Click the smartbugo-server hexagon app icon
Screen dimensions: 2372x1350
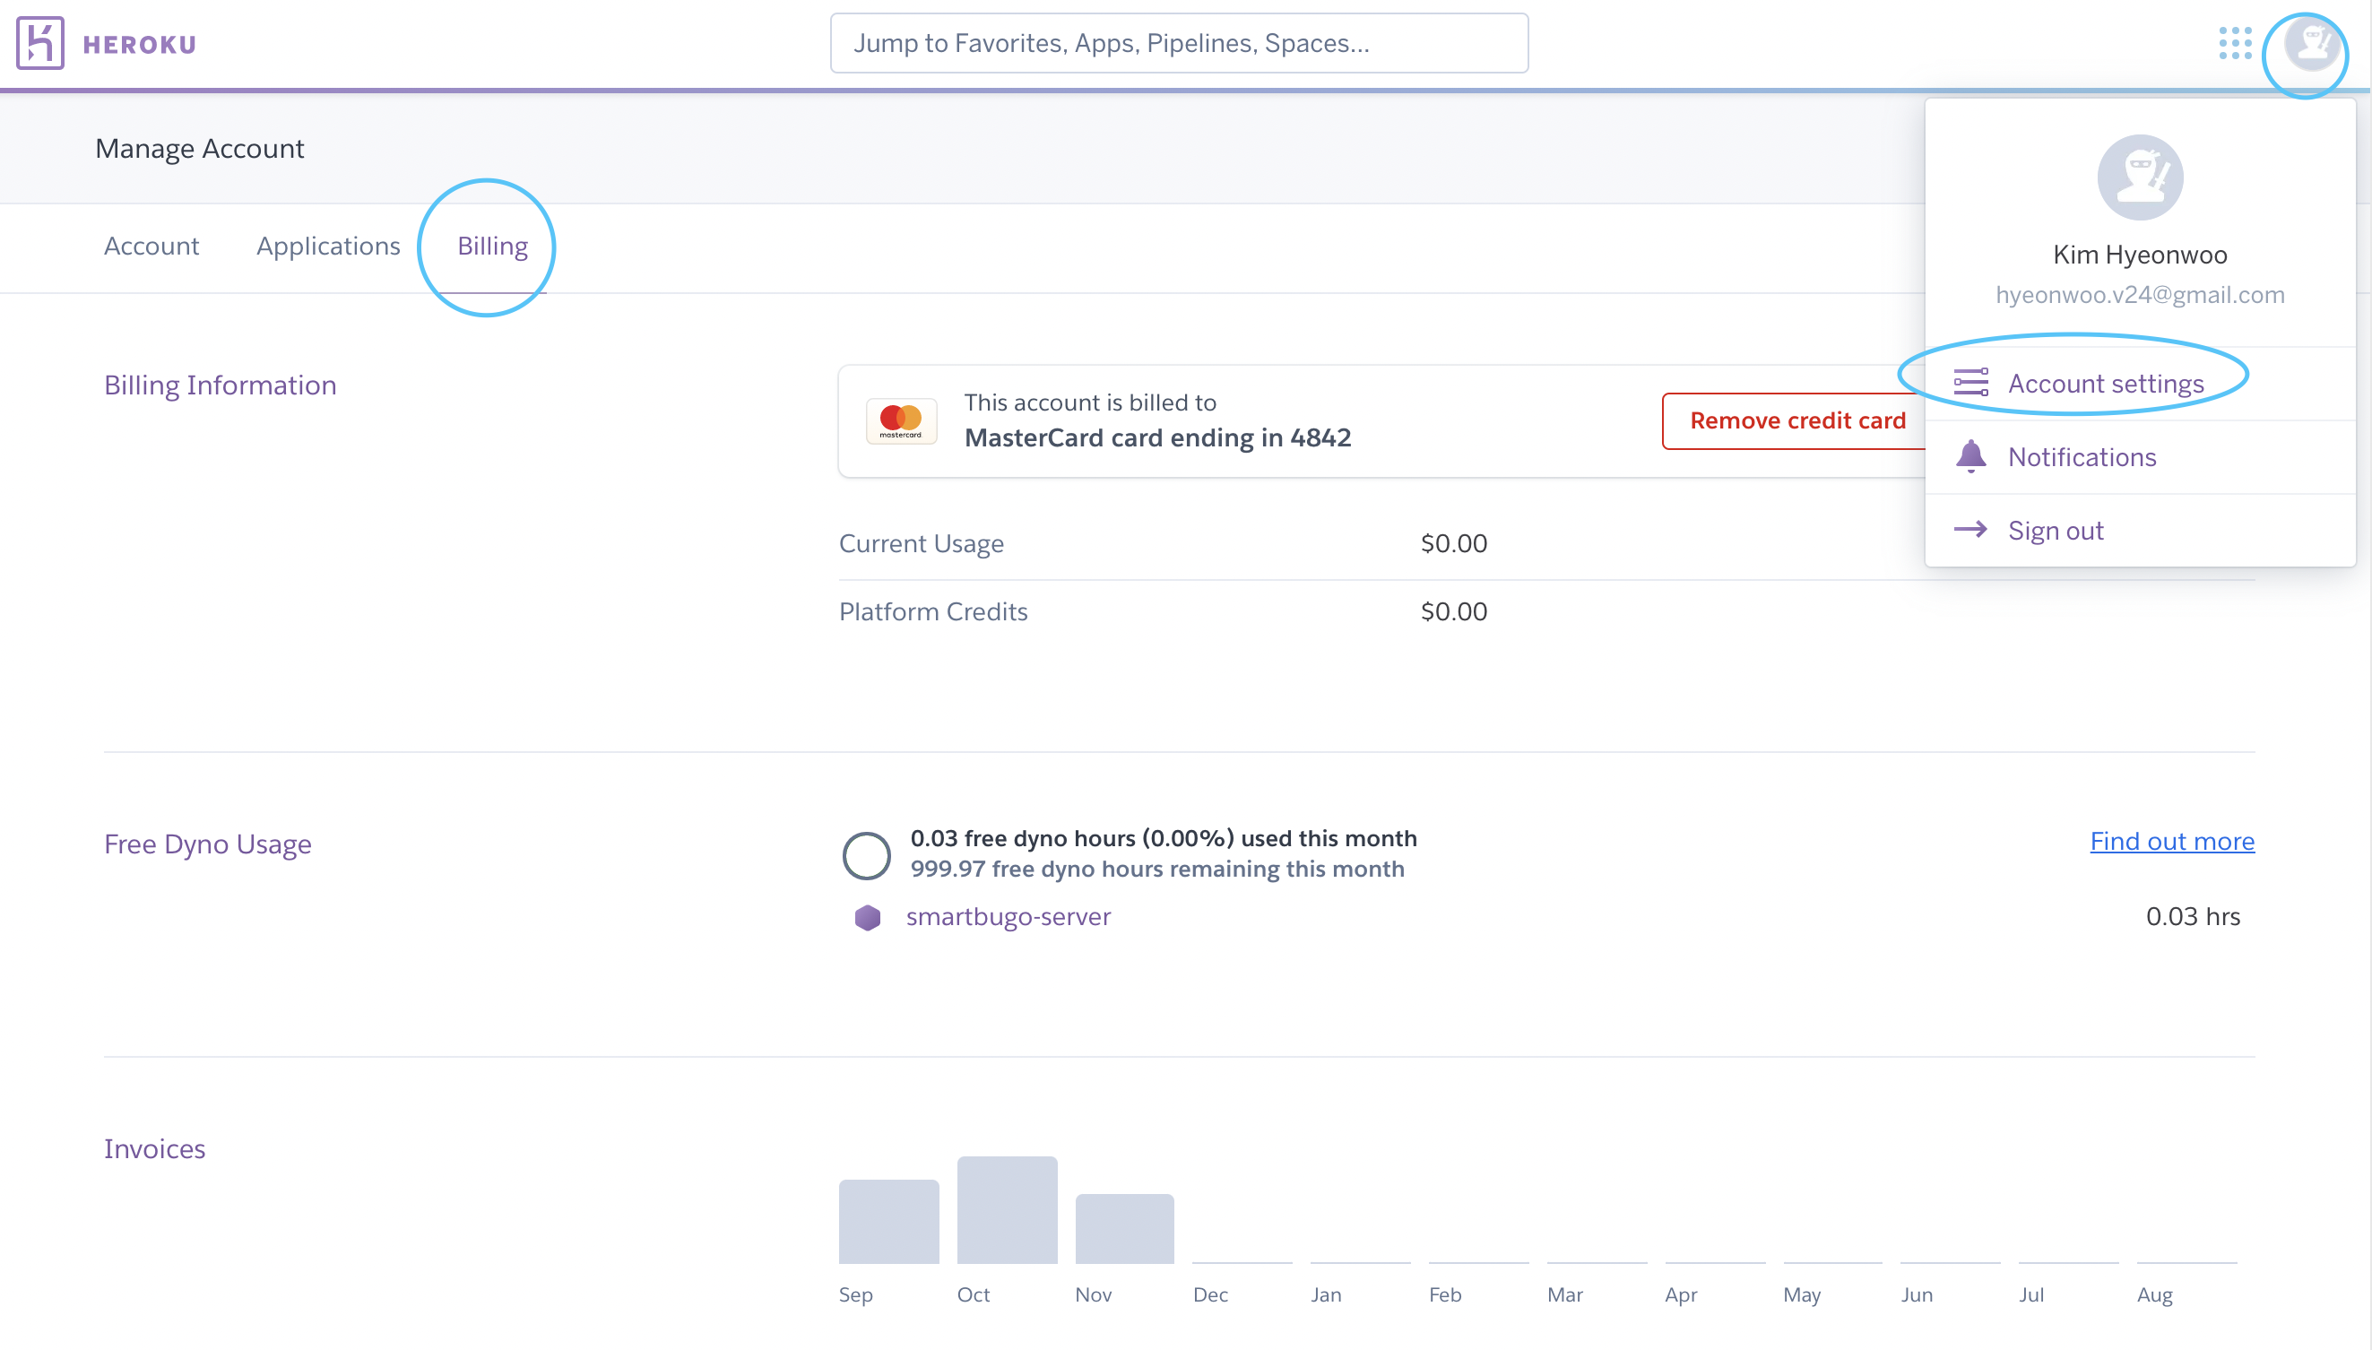[x=867, y=917]
